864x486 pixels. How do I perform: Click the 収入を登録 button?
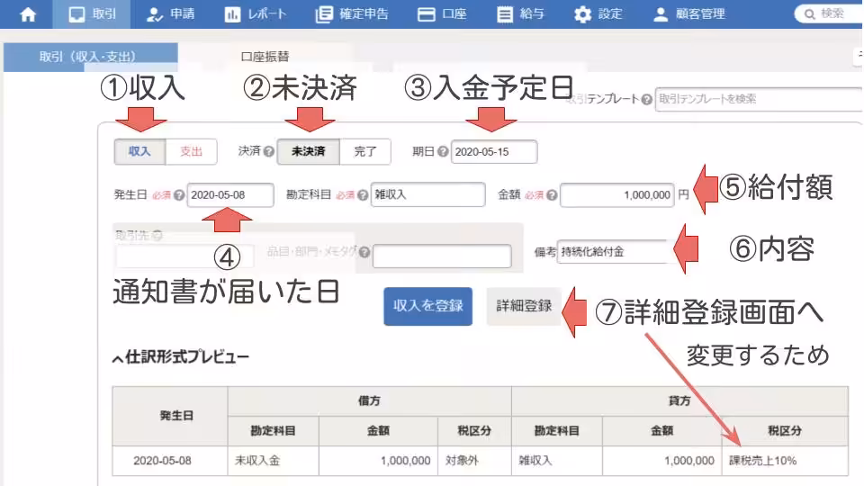[428, 306]
